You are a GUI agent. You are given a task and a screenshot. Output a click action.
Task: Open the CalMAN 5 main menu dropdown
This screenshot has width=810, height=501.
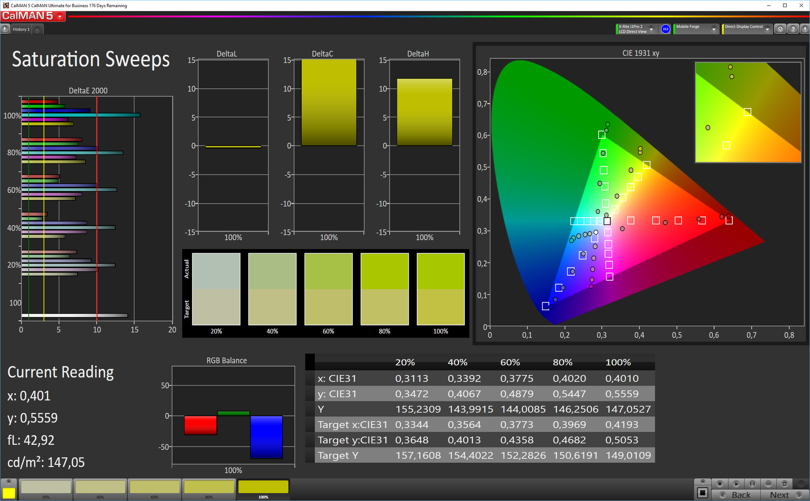[x=60, y=16]
